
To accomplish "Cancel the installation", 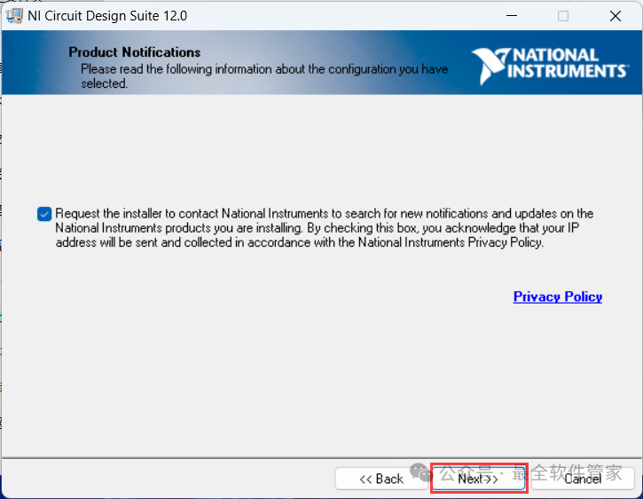I will (583, 479).
